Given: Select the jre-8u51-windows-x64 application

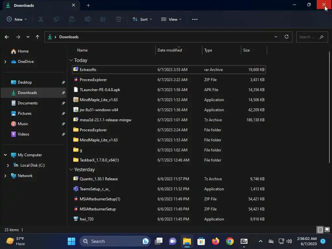Looking at the screenshot, I should click(169, 110).
